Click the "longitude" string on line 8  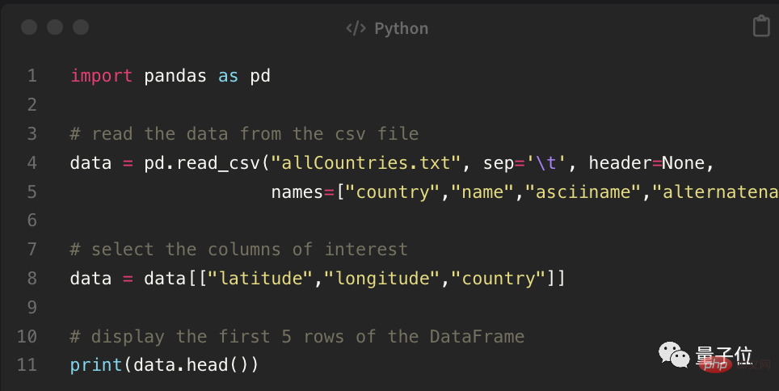(382, 278)
